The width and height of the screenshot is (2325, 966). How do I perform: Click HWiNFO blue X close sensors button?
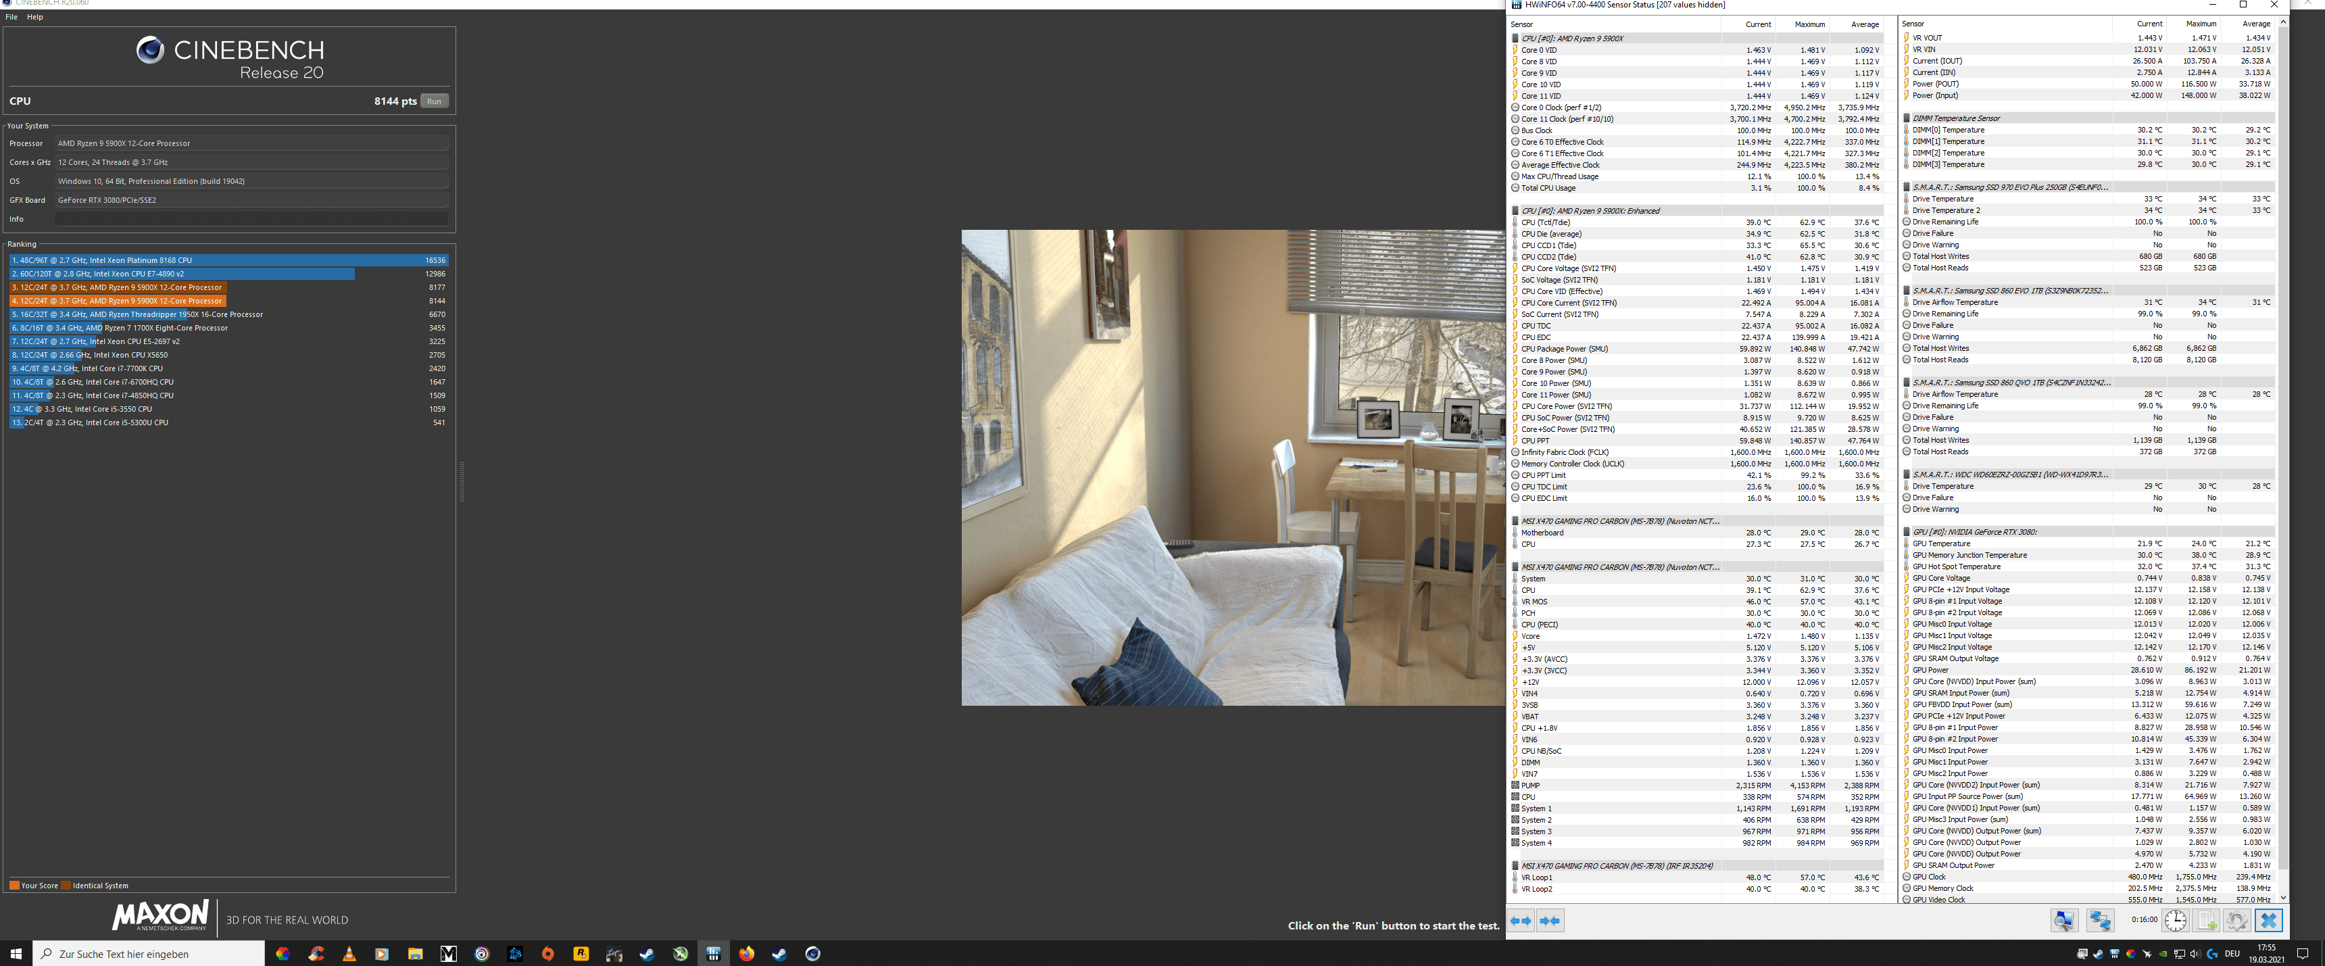pos(2268,920)
